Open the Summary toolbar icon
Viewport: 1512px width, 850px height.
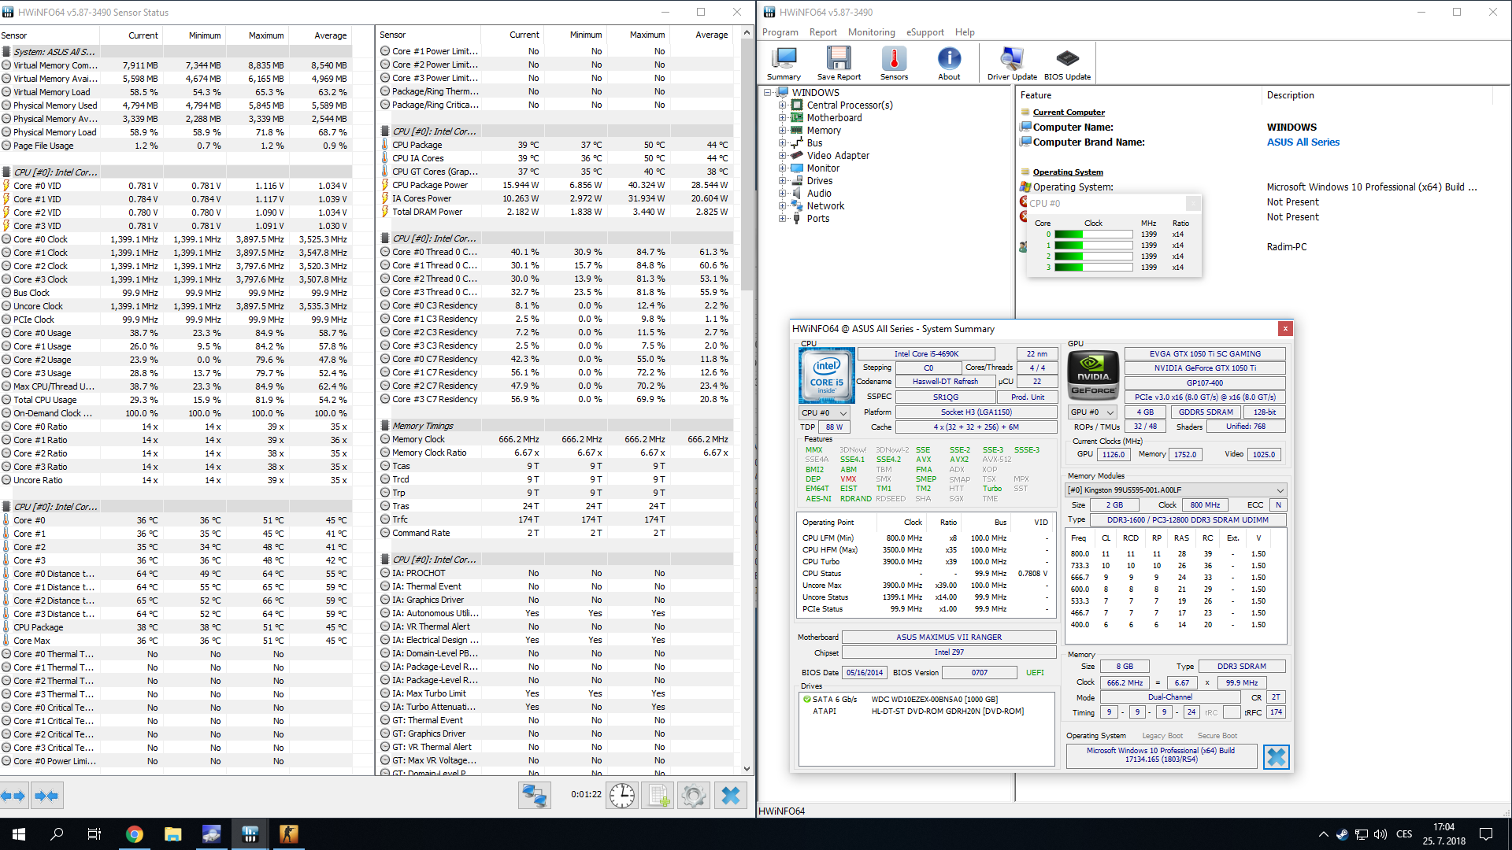point(784,63)
